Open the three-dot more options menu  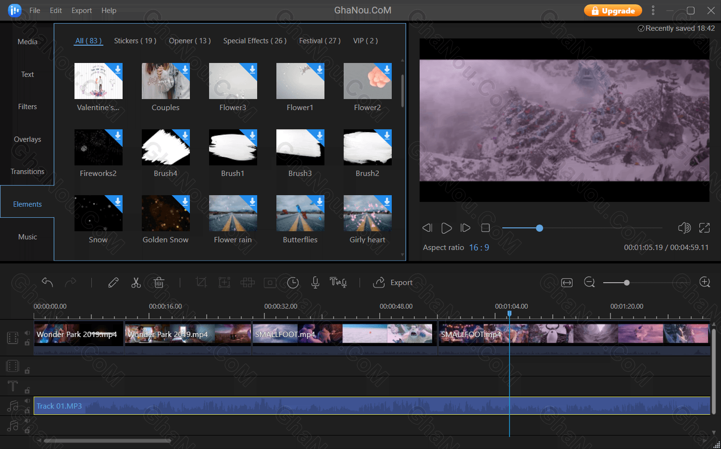tap(653, 10)
